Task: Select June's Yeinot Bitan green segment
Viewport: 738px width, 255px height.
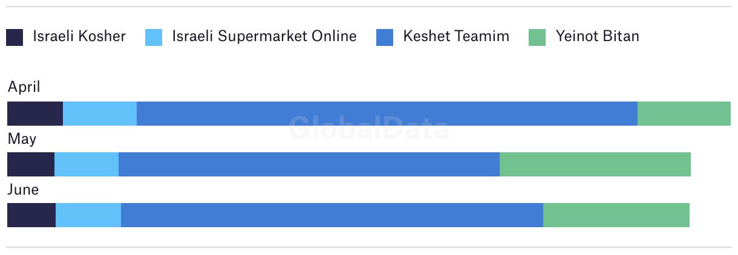Action: pyautogui.click(x=616, y=215)
